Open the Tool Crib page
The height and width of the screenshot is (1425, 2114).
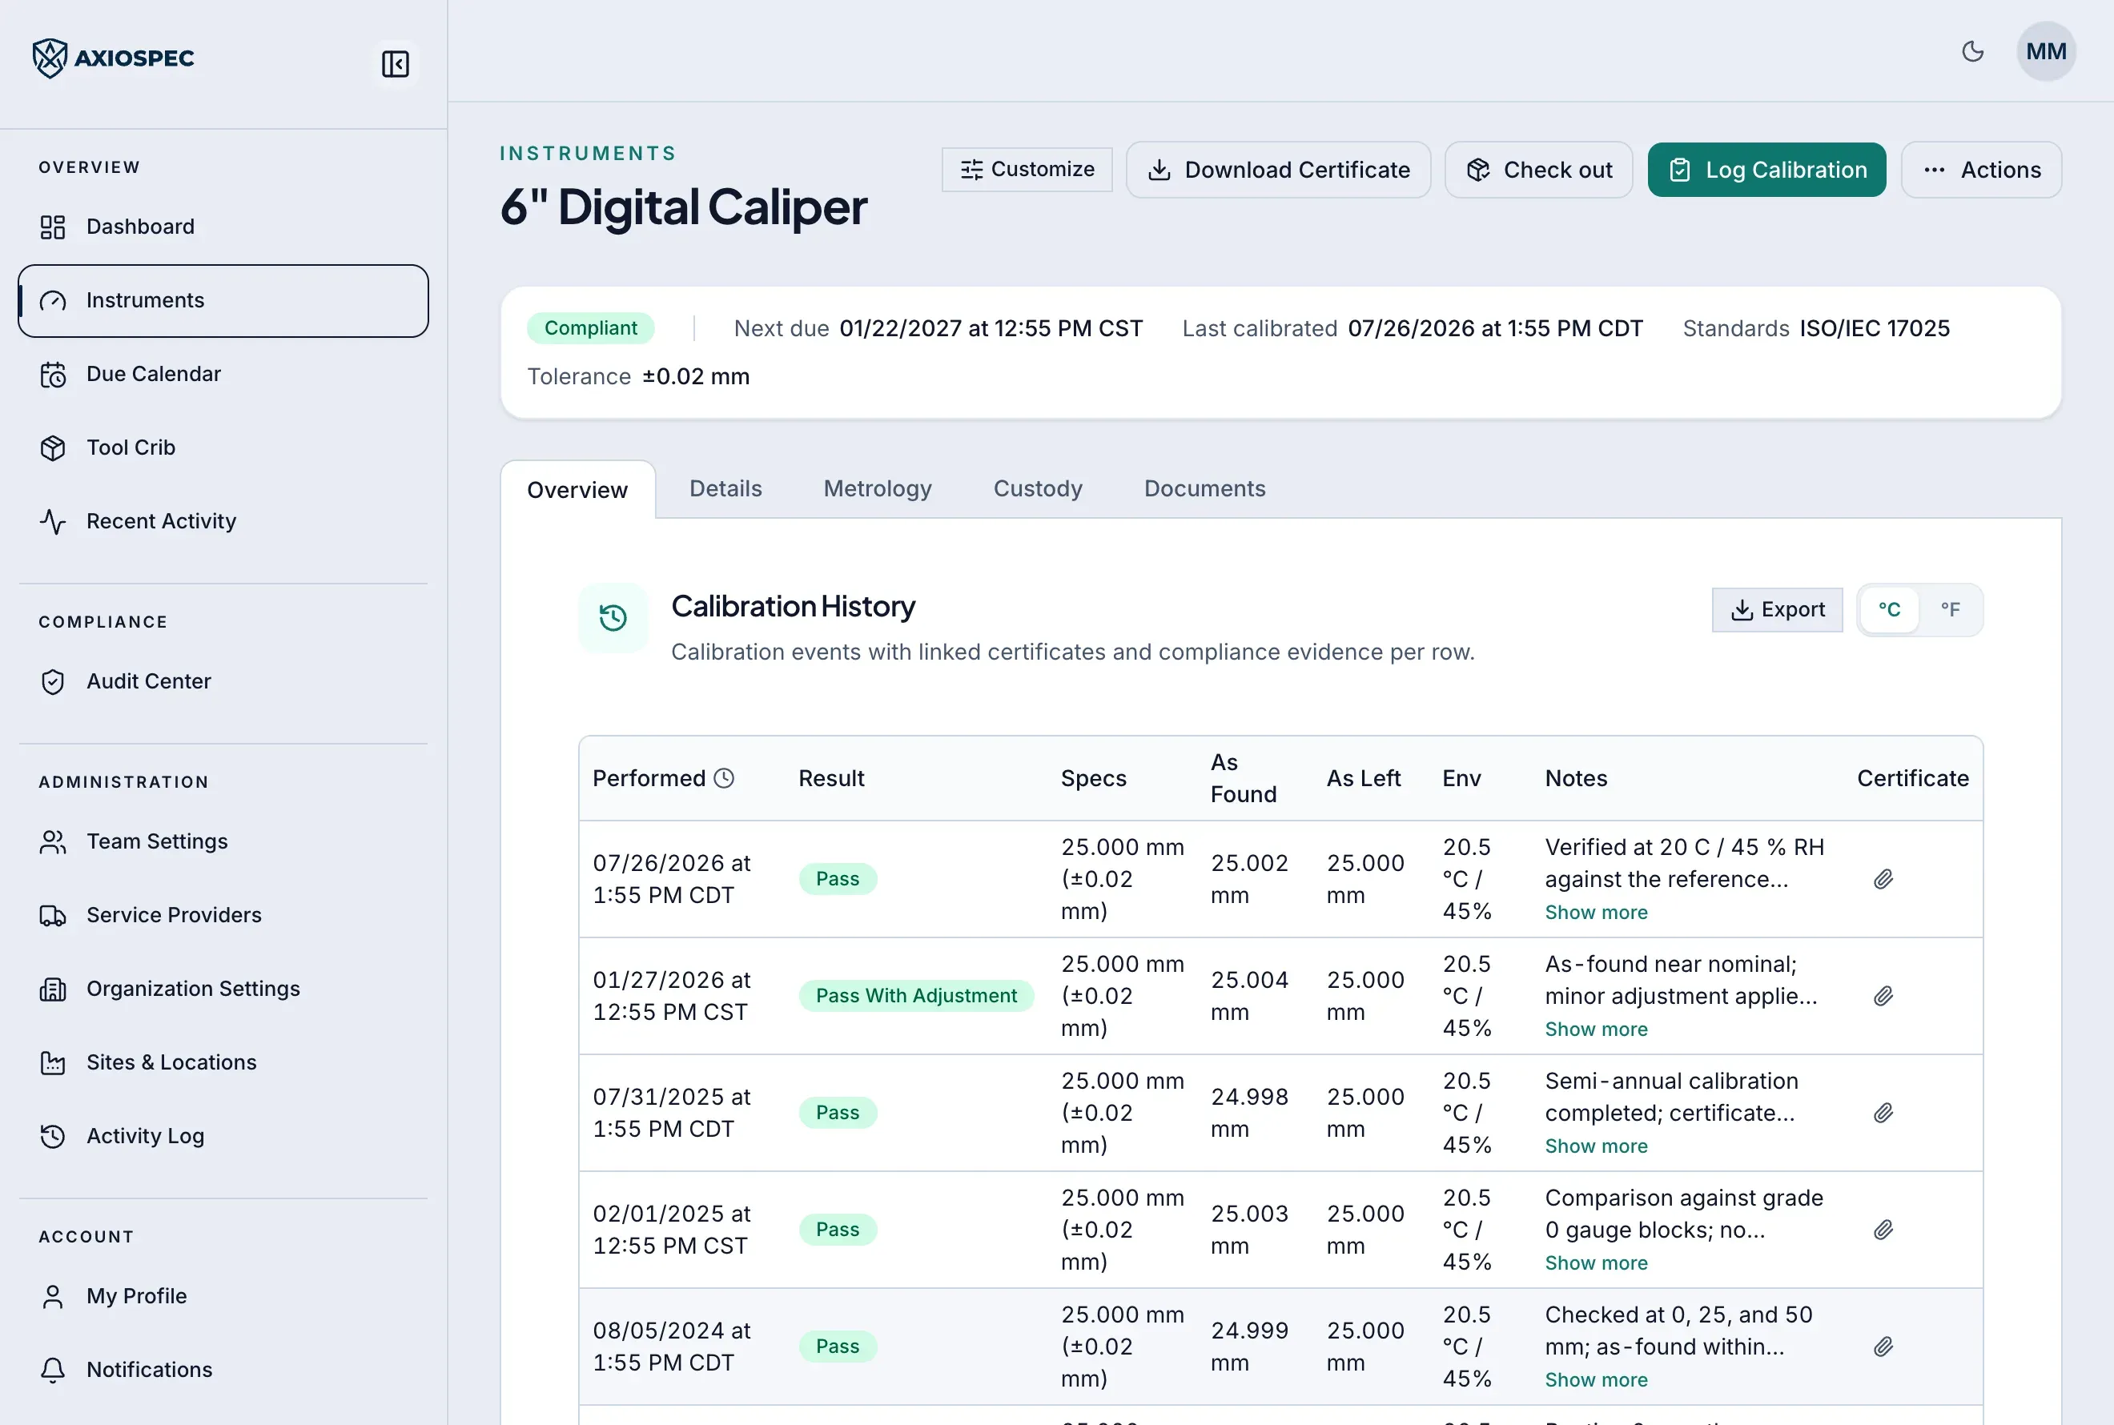pyautogui.click(x=223, y=448)
